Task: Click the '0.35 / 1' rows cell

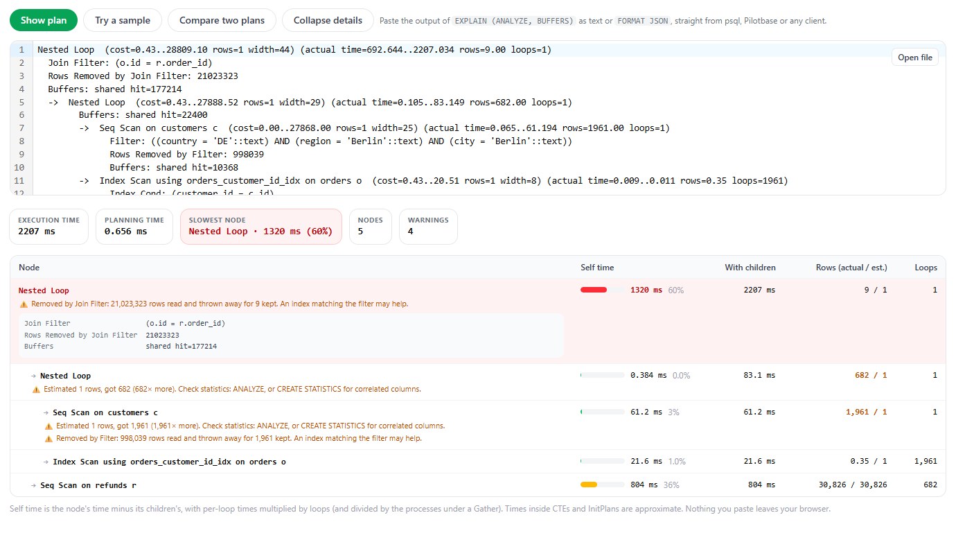Action: [869, 462]
